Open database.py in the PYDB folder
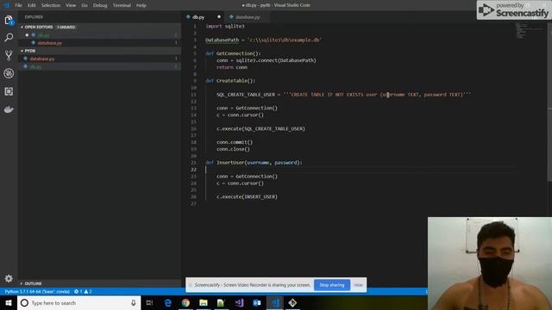Screen dimensions: 552x310 pos(100,59)
